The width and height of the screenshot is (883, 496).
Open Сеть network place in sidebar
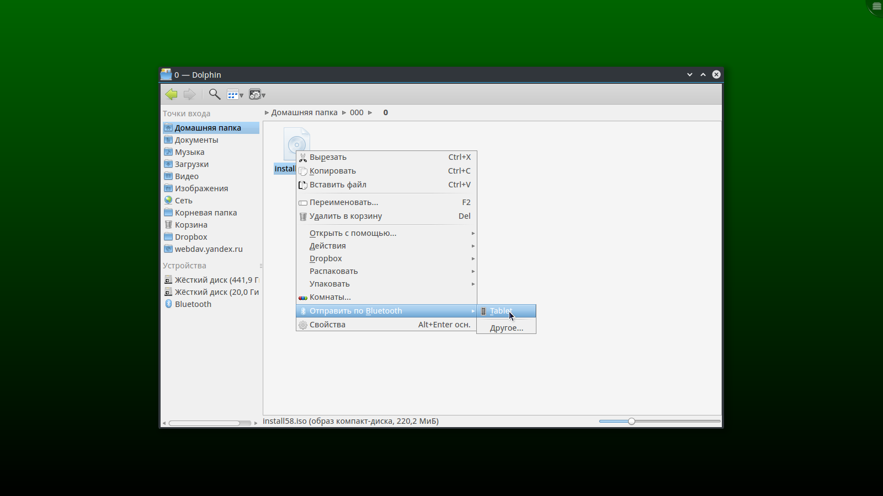pyautogui.click(x=183, y=201)
